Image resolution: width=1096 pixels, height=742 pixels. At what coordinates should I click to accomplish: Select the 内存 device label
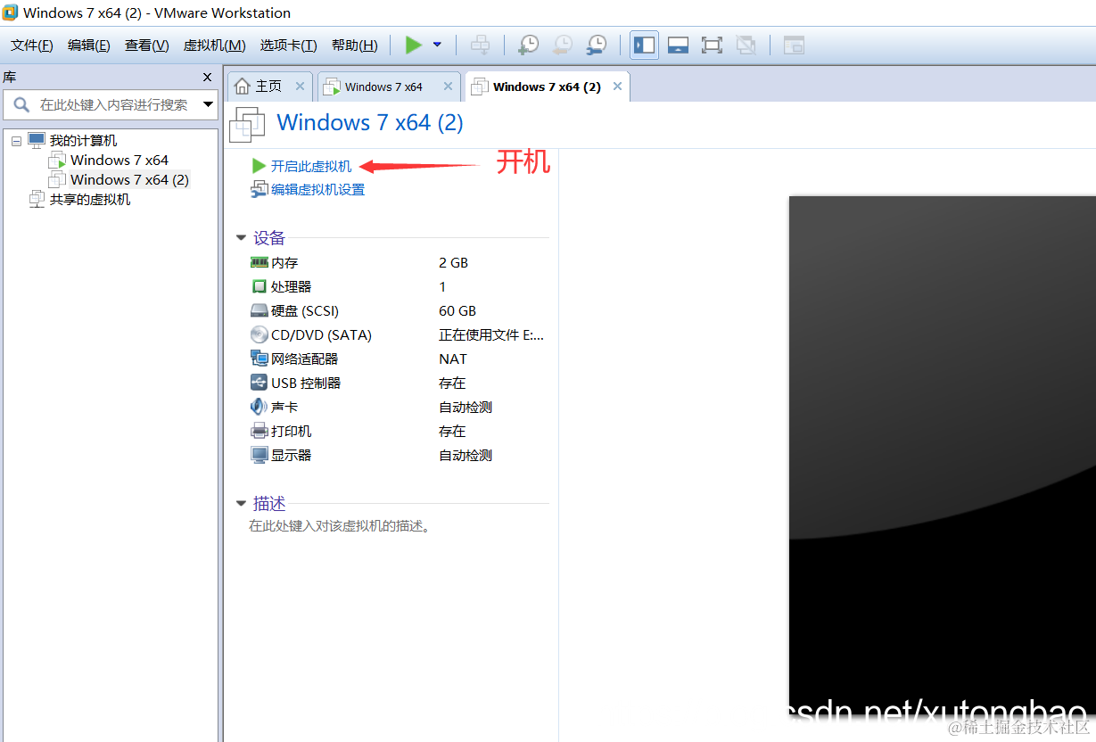pos(284,262)
